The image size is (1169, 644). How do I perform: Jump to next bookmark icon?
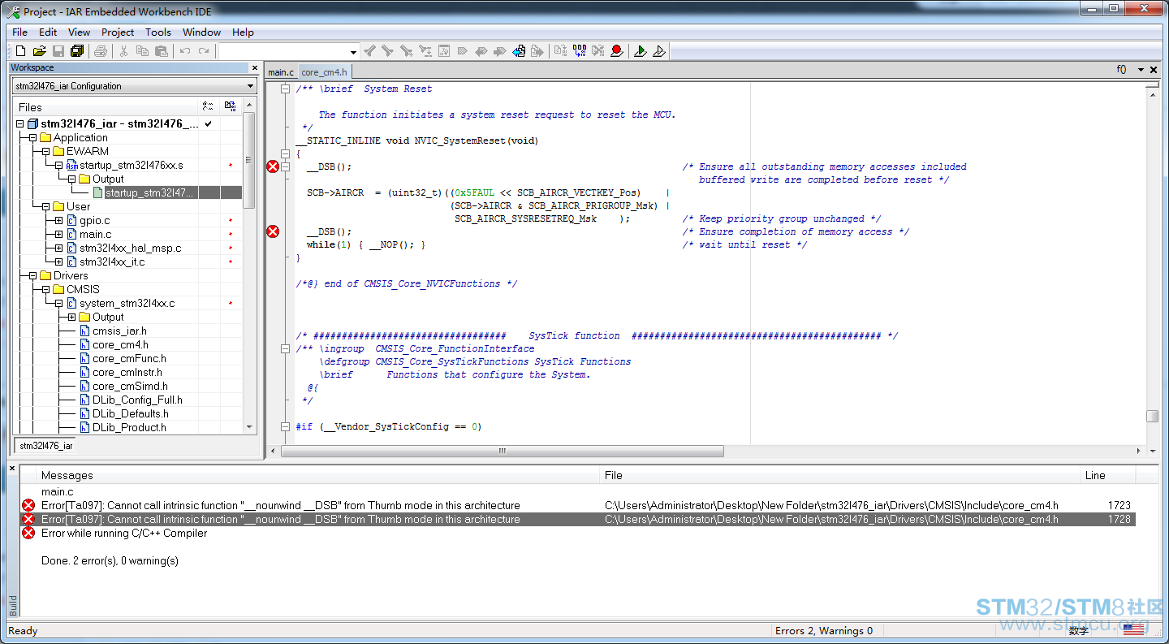(500, 51)
